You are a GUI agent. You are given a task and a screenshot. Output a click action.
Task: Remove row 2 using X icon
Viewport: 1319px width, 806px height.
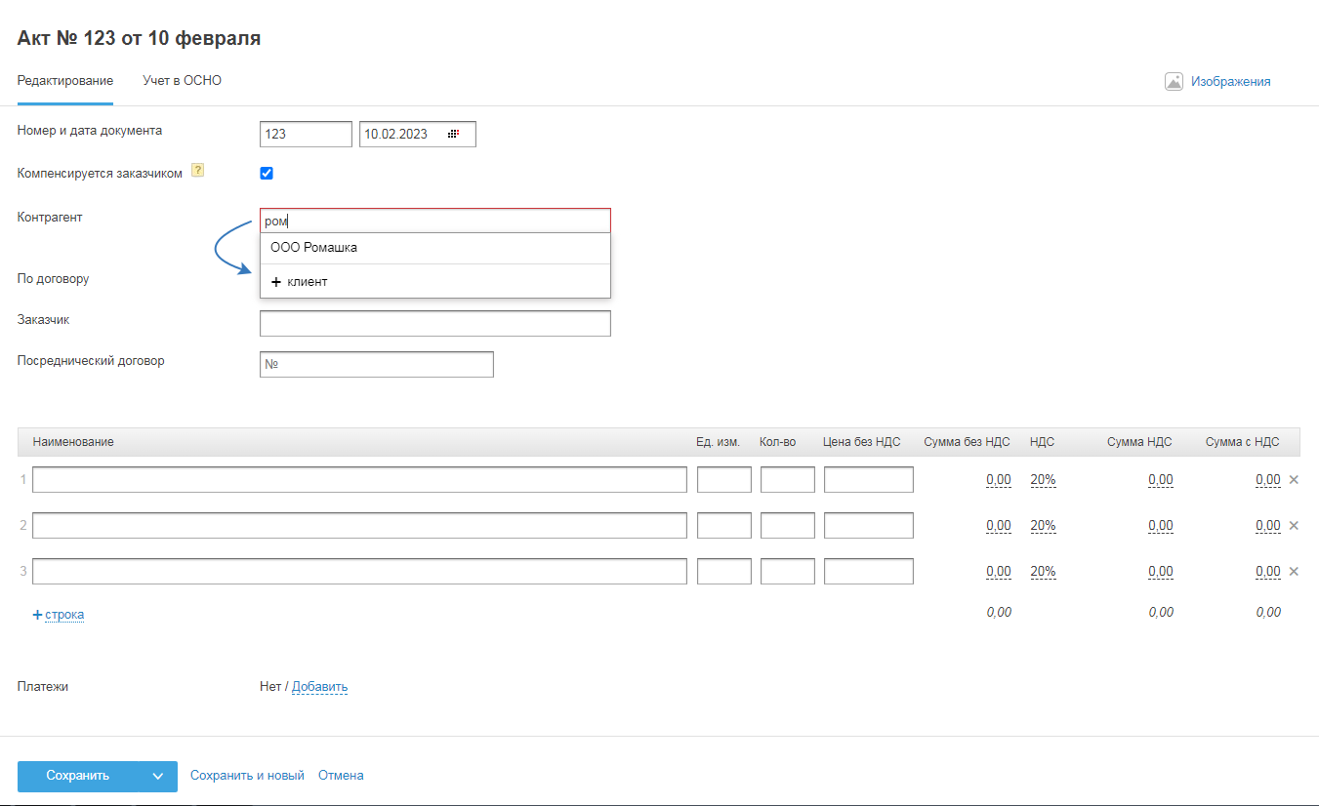point(1295,526)
